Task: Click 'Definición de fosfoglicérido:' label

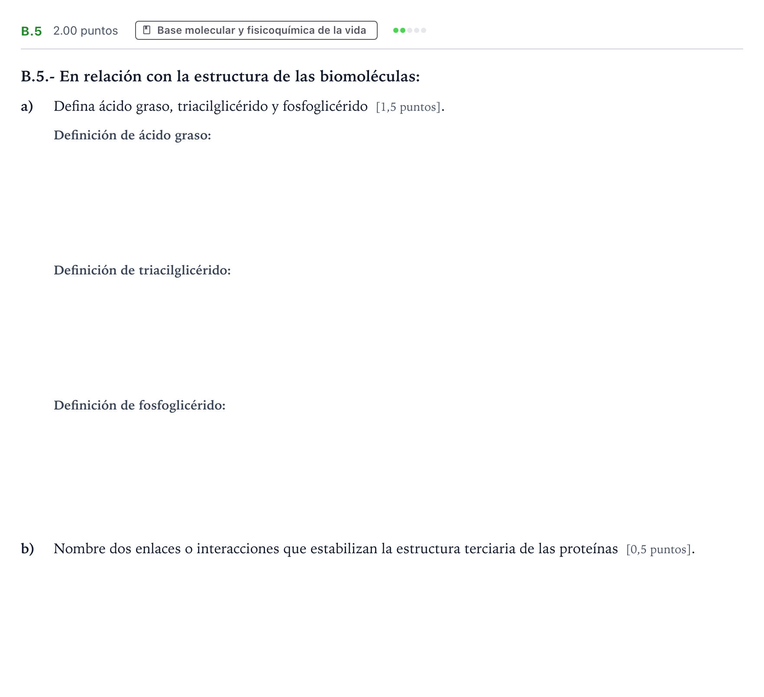Action: 139,406
